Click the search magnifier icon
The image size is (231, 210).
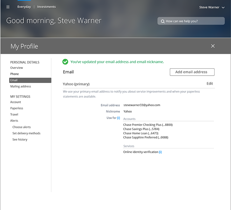(x=162, y=21)
